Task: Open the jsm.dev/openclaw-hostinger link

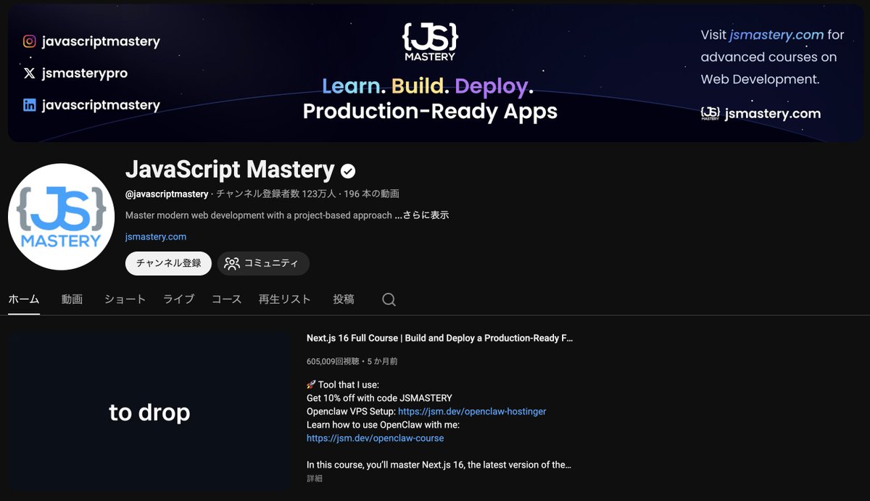Action: click(472, 411)
